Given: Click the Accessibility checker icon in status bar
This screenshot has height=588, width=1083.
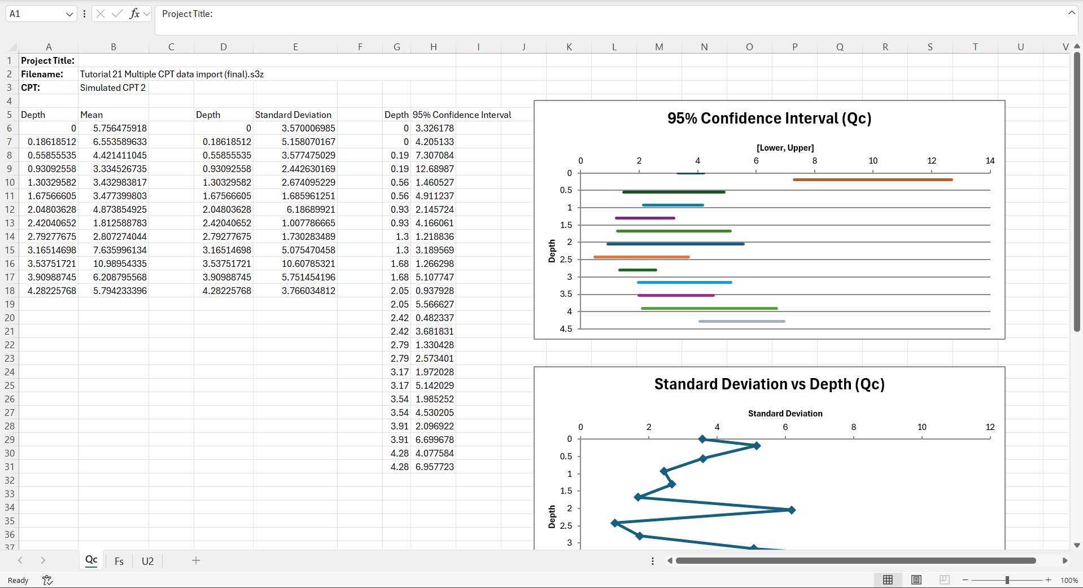Looking at the screenshot, I should 47,580.
